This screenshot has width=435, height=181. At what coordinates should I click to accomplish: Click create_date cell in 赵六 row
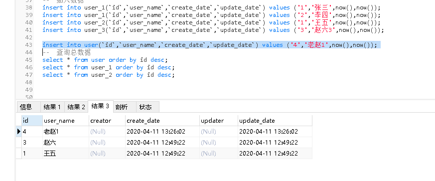click(162, 143)
